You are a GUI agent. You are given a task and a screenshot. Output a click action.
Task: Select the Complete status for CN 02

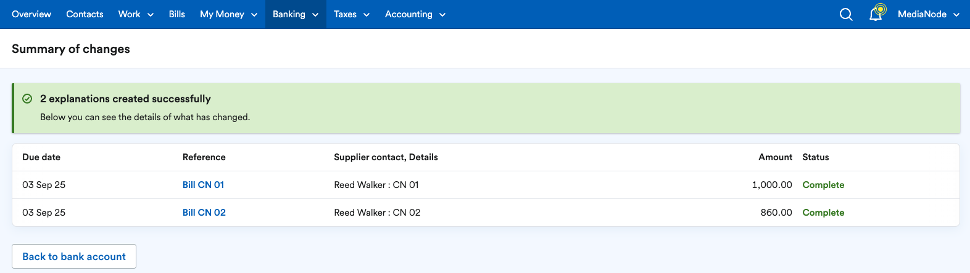click(823, 213)
